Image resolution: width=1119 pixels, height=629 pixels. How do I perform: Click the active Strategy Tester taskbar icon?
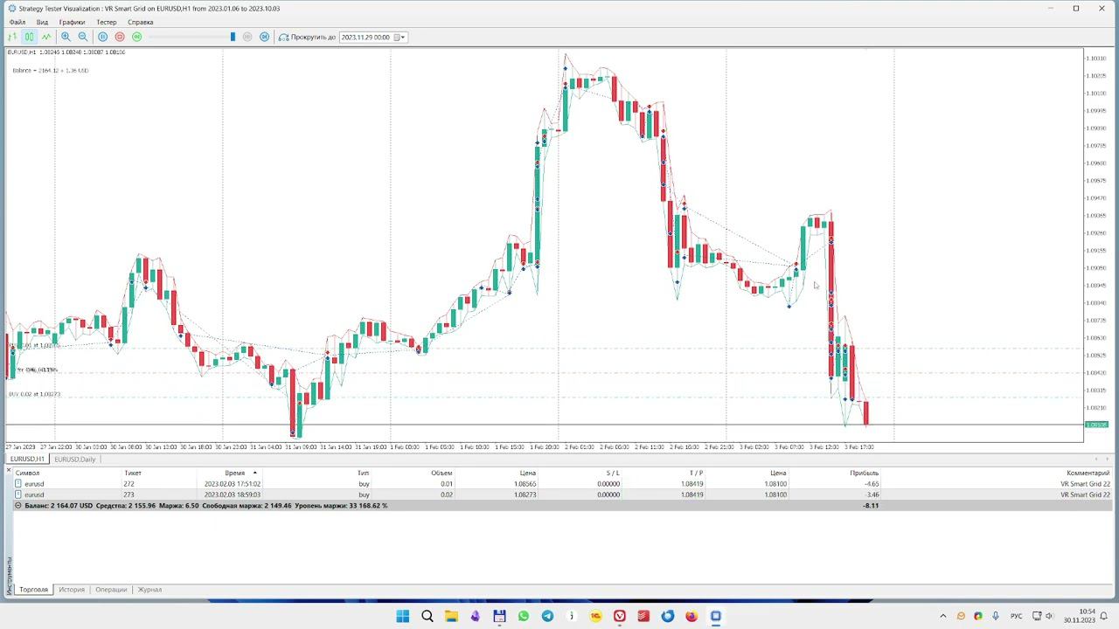point(716,616)
